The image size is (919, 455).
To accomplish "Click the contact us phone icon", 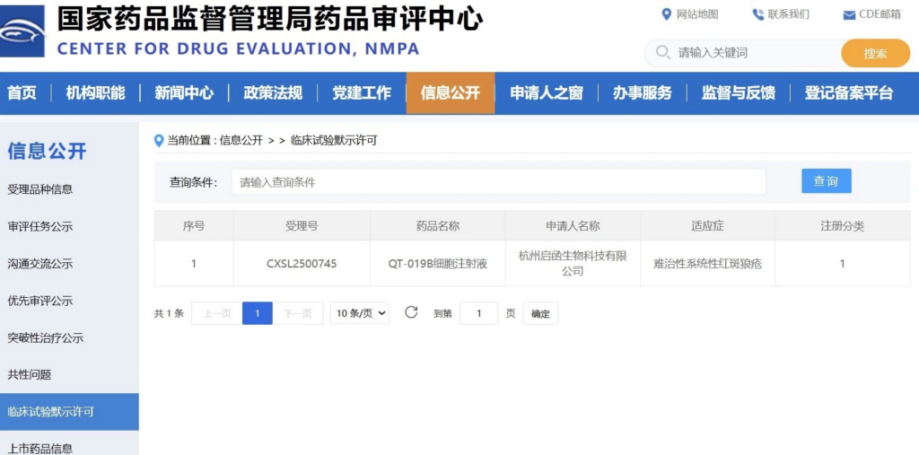I will click(x=757, y=14).
